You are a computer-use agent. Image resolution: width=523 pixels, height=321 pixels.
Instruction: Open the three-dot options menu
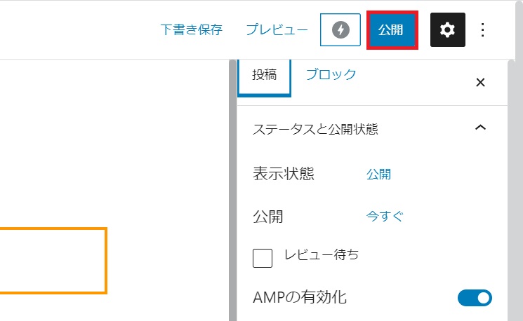pos(482,30)
